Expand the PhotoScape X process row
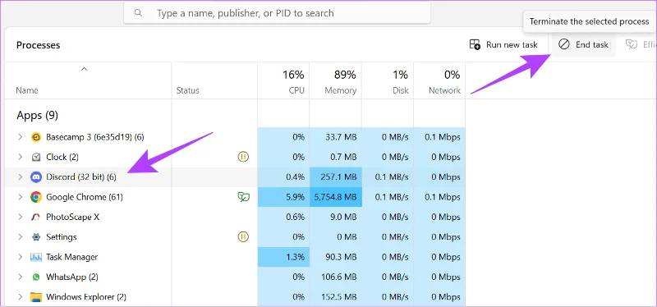This screenshot has height=307, width=657. pos(20,217)
